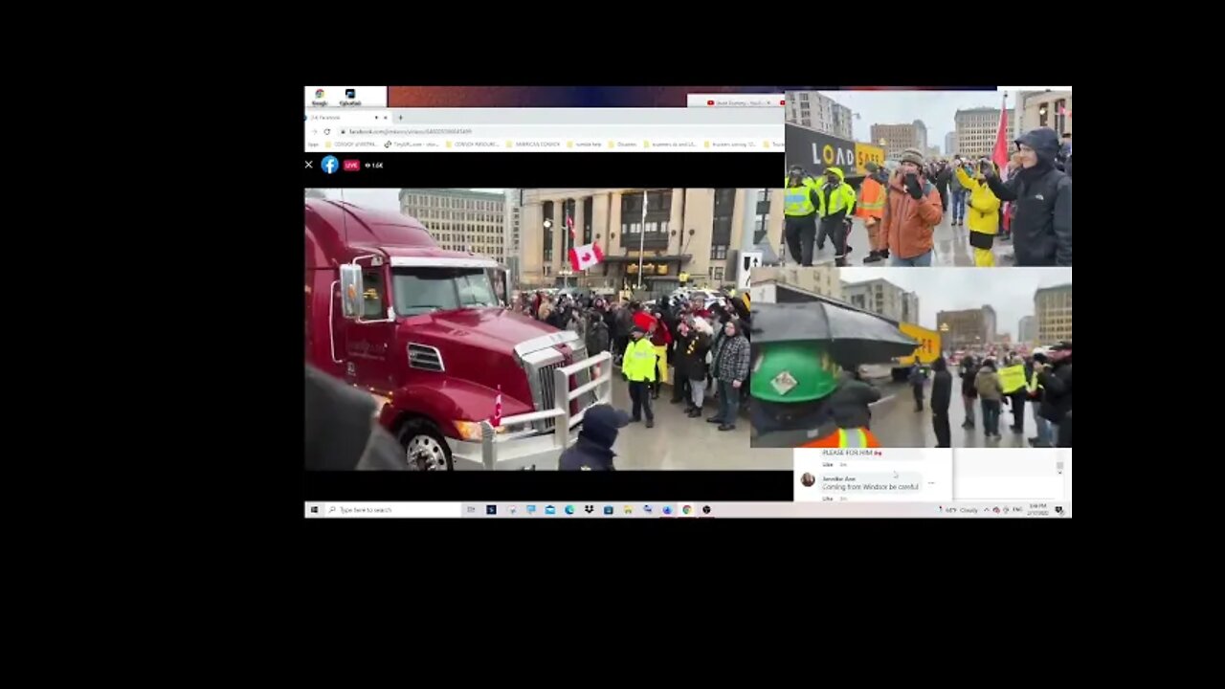Open the rumble help bookmark folder
This screenshot has width=1225, height=689.
point(583,144)
